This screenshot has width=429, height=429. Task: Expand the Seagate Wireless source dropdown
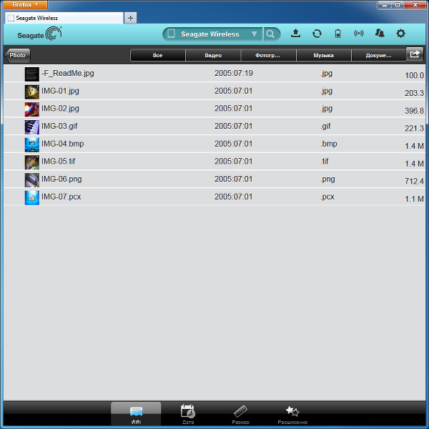point(254,34)
